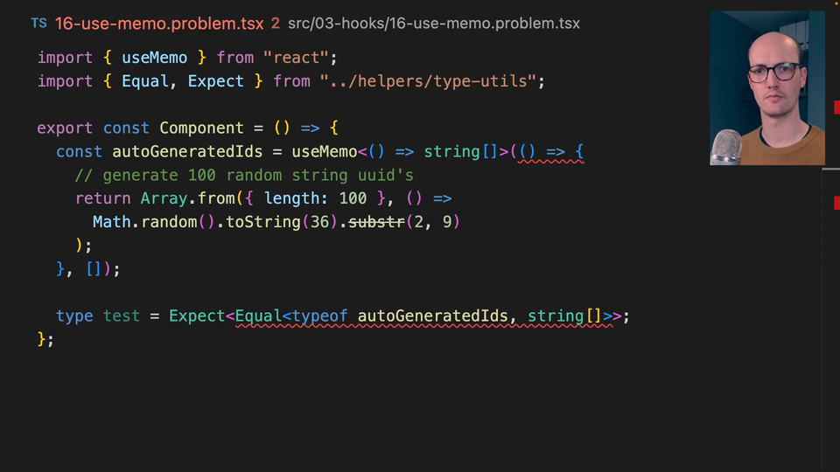This screenshot has height=472, width=840.
Task: Click the deprecated substr method call
Action: pos(377,222)
